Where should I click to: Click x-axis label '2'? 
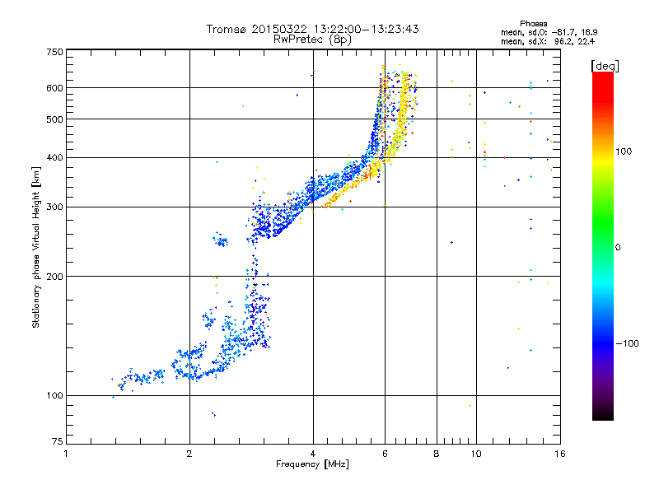pyautogui.click(x=189, y=454)
